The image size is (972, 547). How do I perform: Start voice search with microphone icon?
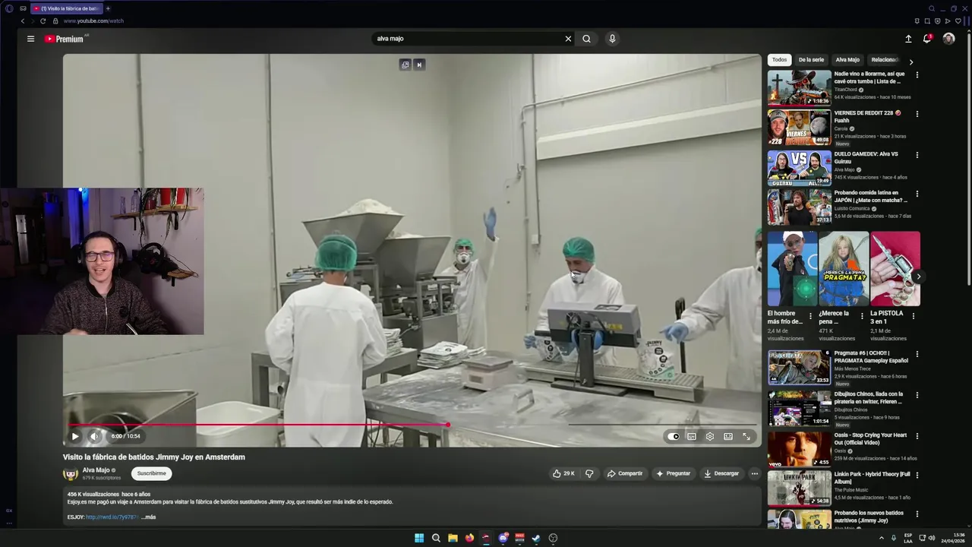(612, 39)
